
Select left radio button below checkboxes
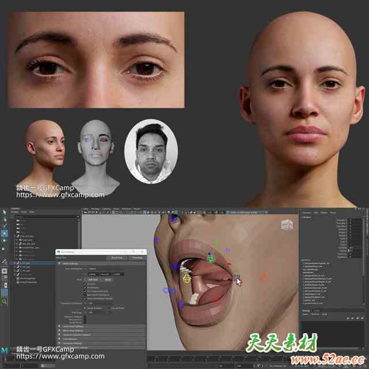point(85,308)
